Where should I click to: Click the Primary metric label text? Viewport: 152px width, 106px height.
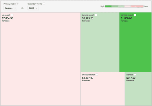(x=10, y=4)
